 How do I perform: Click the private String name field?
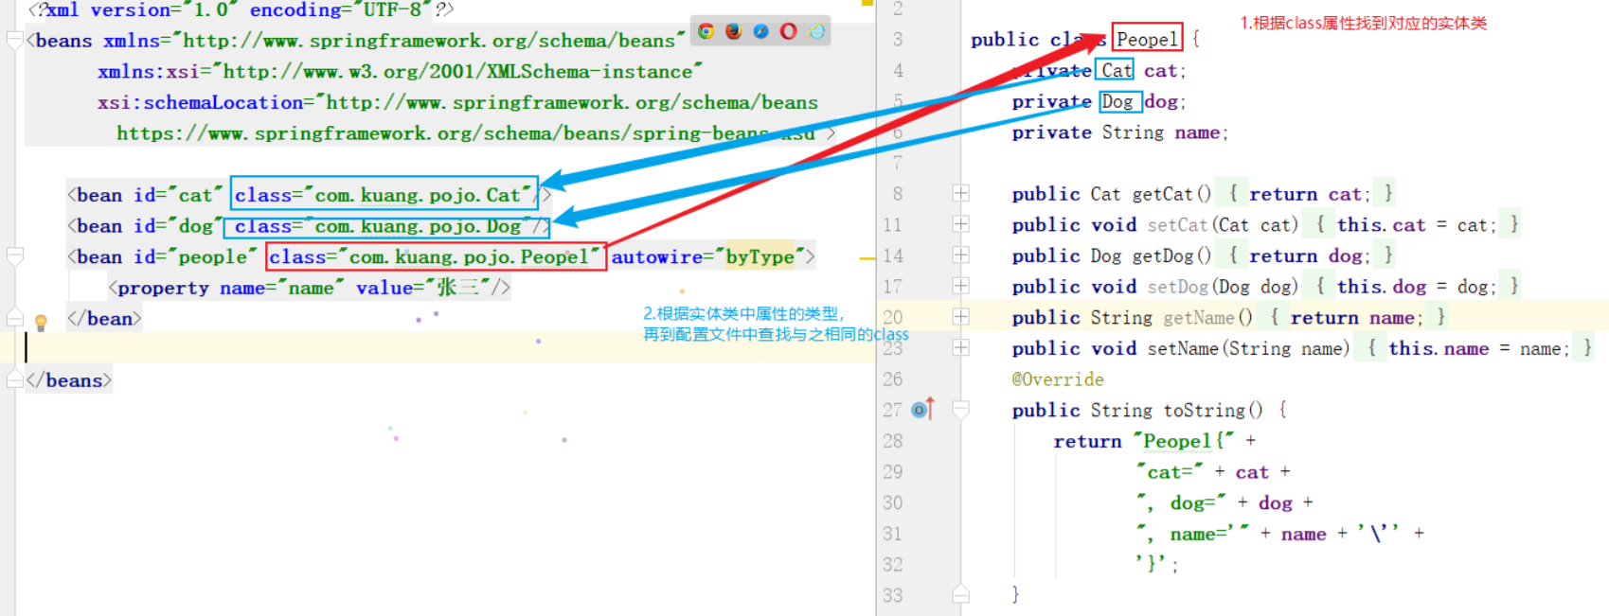click(x=1120, y=132)
